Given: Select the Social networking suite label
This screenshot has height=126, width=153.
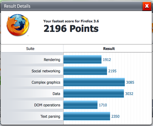Looking at the screenshot, I should 46,71.
